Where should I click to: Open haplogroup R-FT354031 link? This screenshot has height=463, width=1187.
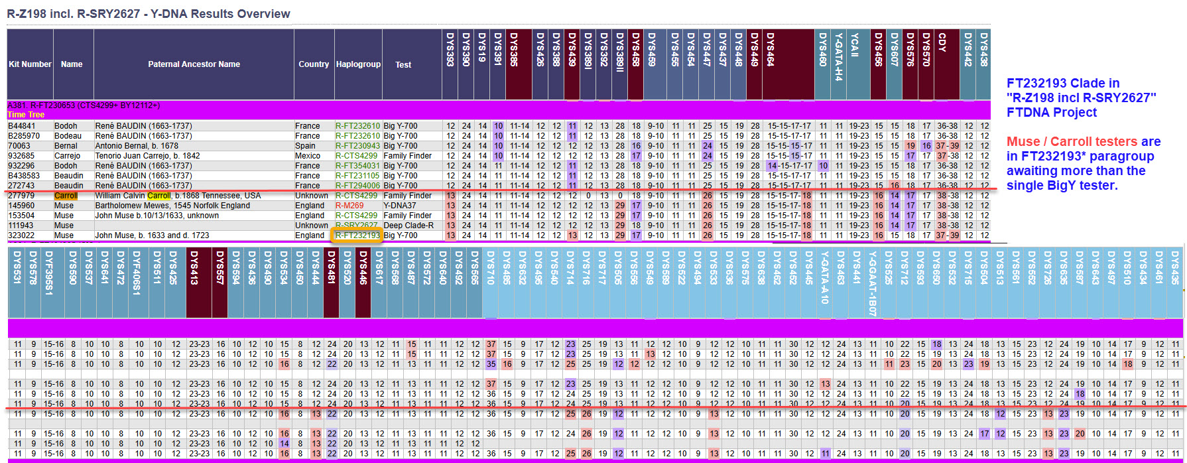(x=357, y=166)
